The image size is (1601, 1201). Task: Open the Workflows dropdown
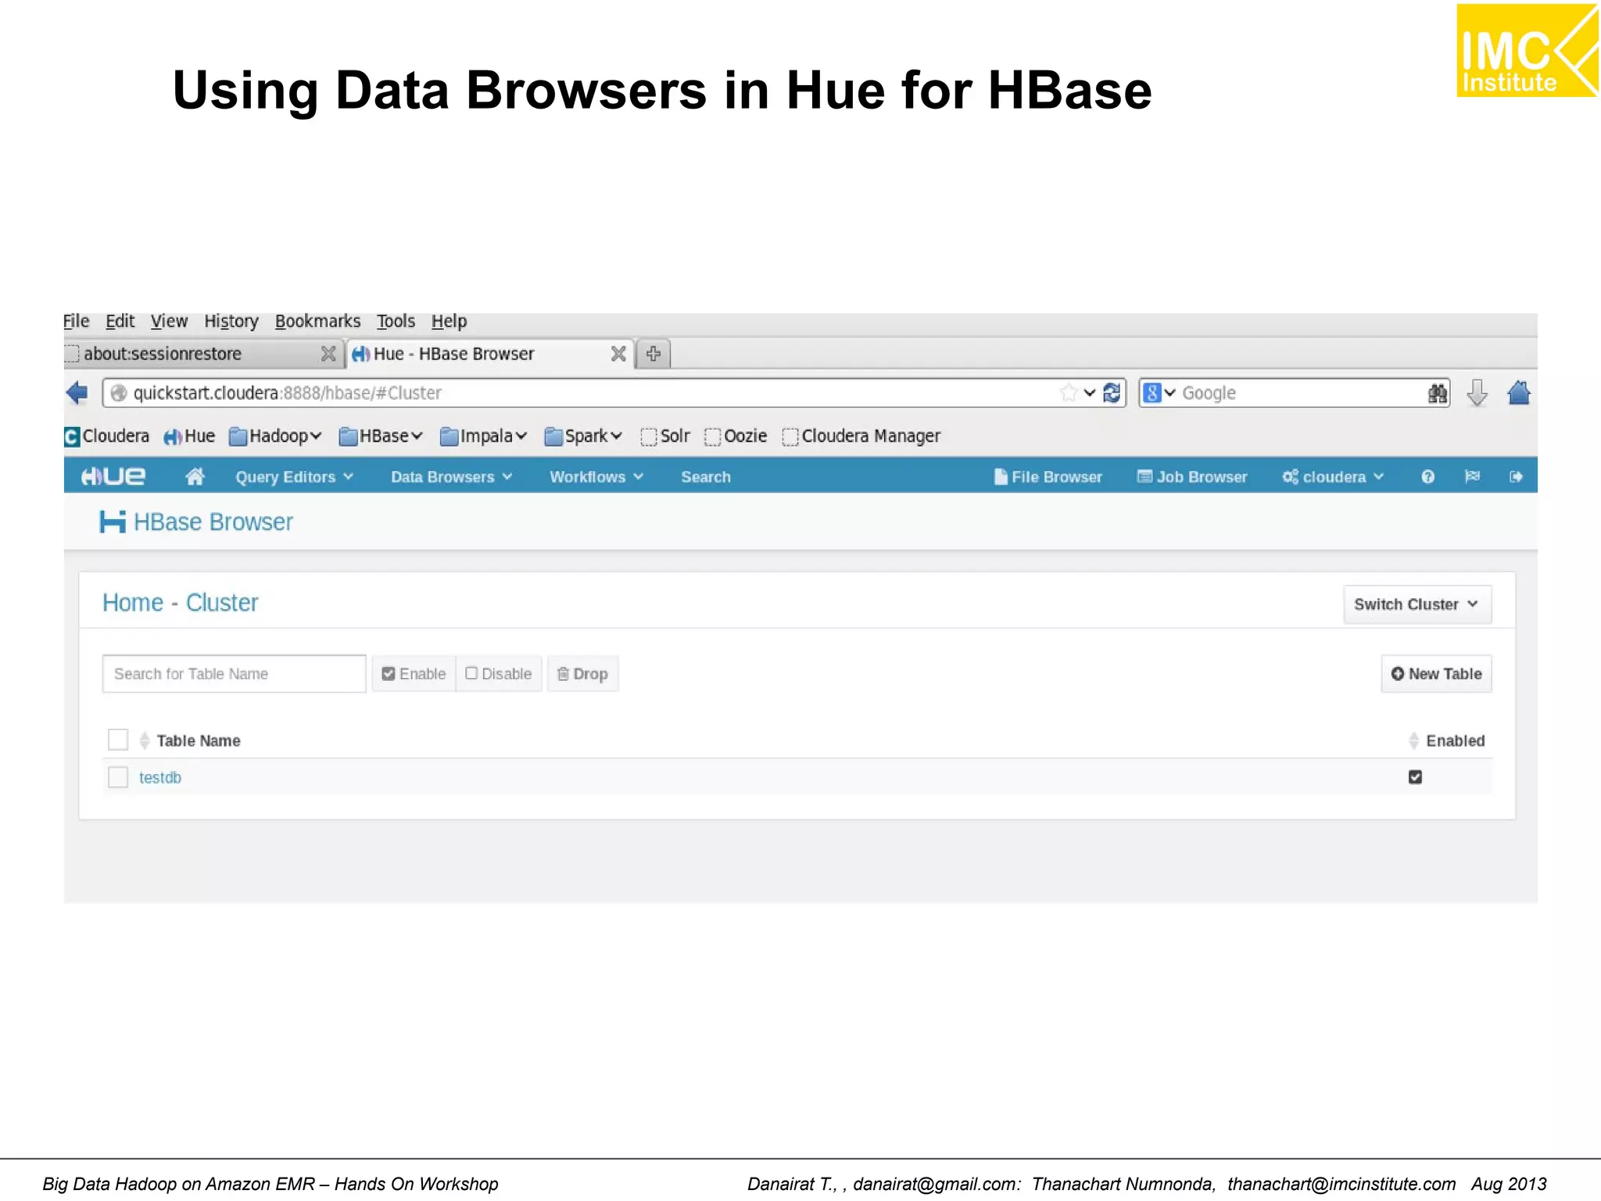point(596,477)
